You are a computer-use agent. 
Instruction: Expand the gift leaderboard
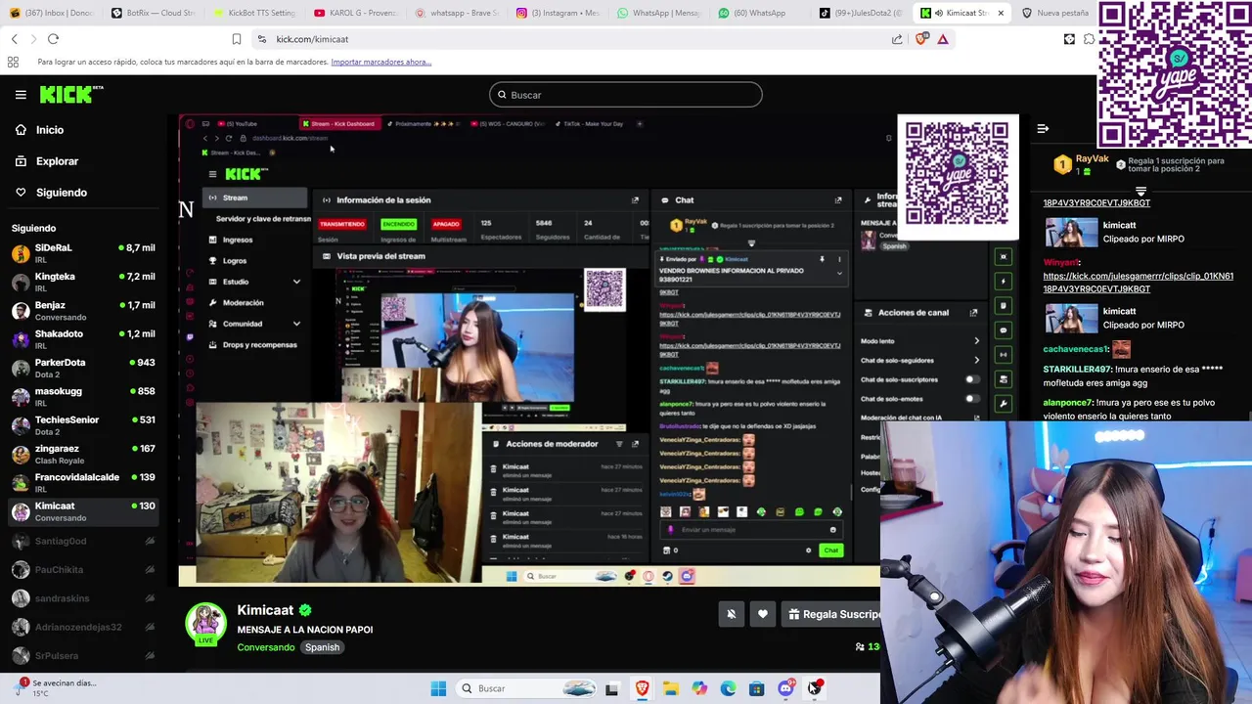click(x=1140, y=191)
